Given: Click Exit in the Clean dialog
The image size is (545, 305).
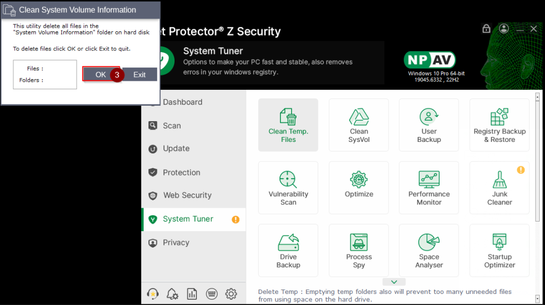Looking at the screenshot, I should 139,74.
